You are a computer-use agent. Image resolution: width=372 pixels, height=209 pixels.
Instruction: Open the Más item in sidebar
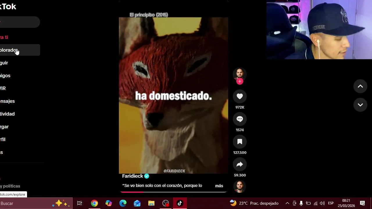click(1, 152)
